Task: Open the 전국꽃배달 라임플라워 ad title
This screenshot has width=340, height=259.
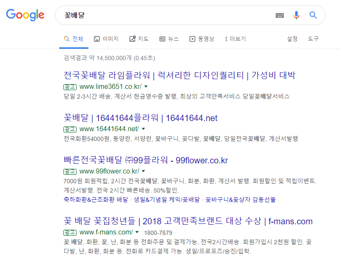Action: tap(180, 75)
